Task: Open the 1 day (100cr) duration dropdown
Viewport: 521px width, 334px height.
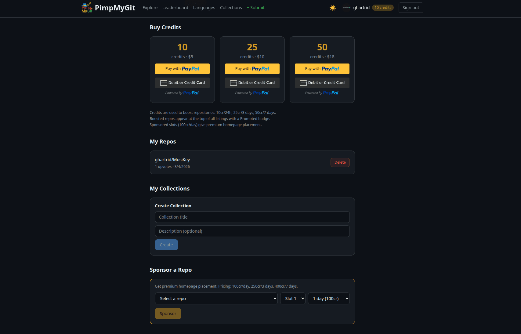Action: [329, 298]
